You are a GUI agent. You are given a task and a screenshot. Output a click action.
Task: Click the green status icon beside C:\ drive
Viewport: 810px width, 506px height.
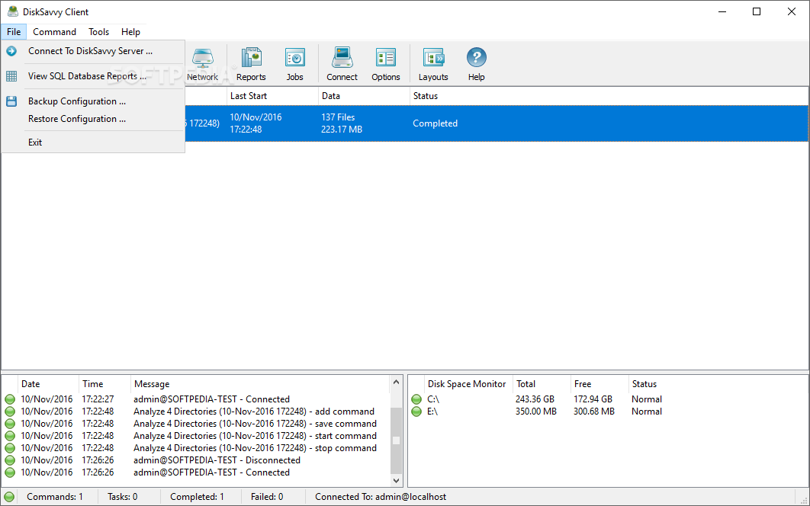[x=416, y=399]
